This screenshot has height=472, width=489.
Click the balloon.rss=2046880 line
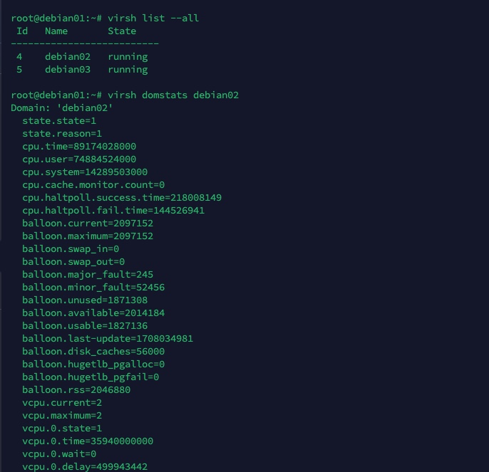pos(76,389)
